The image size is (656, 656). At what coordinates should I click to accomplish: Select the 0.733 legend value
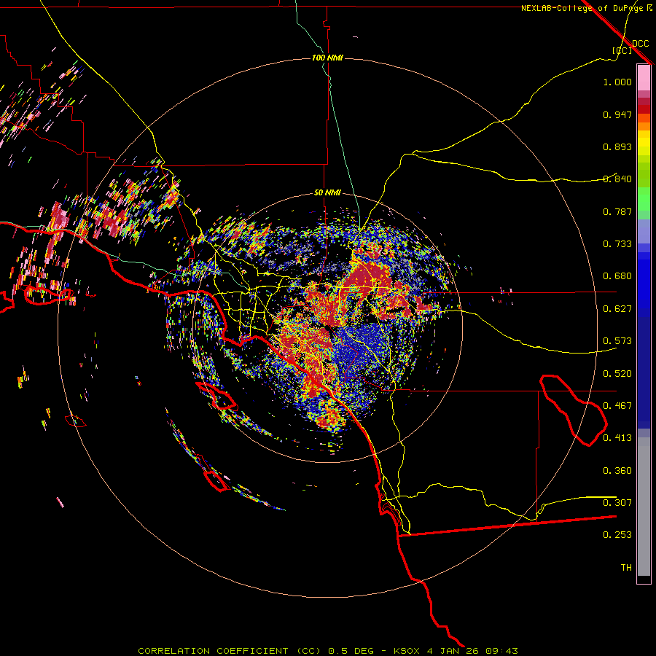click(x=617, y=244)
